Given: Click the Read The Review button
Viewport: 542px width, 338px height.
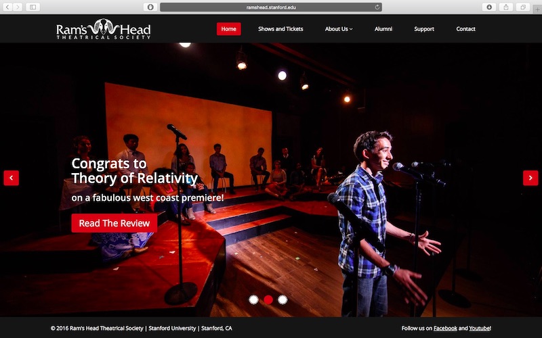Looking at the screenshot, I should point(114,223).
